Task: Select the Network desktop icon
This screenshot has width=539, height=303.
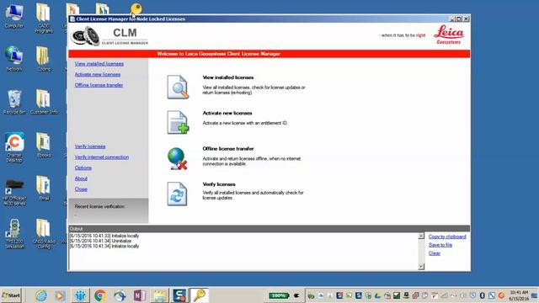Action: coord(14,59)
